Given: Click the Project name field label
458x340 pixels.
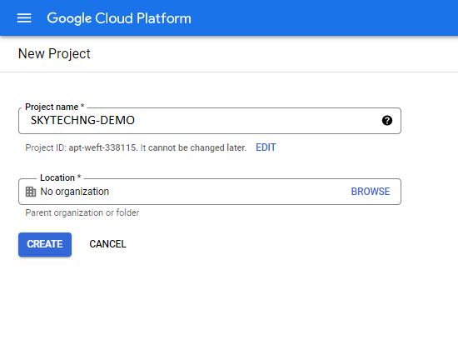Looking at the screenshot, I should (x=55, y=107).
